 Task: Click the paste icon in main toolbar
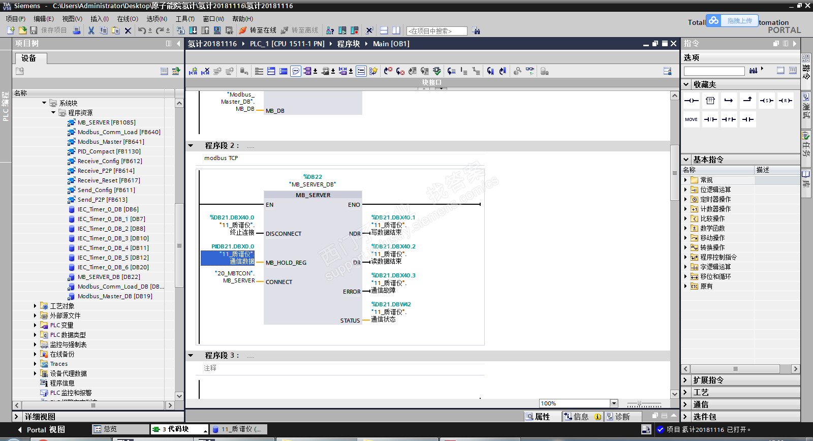tap(115, 30)
